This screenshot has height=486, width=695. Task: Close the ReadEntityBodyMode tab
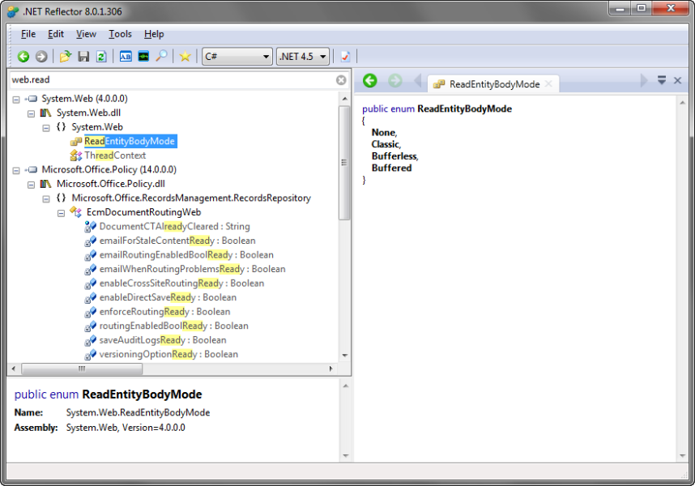(x=548, y=83)
